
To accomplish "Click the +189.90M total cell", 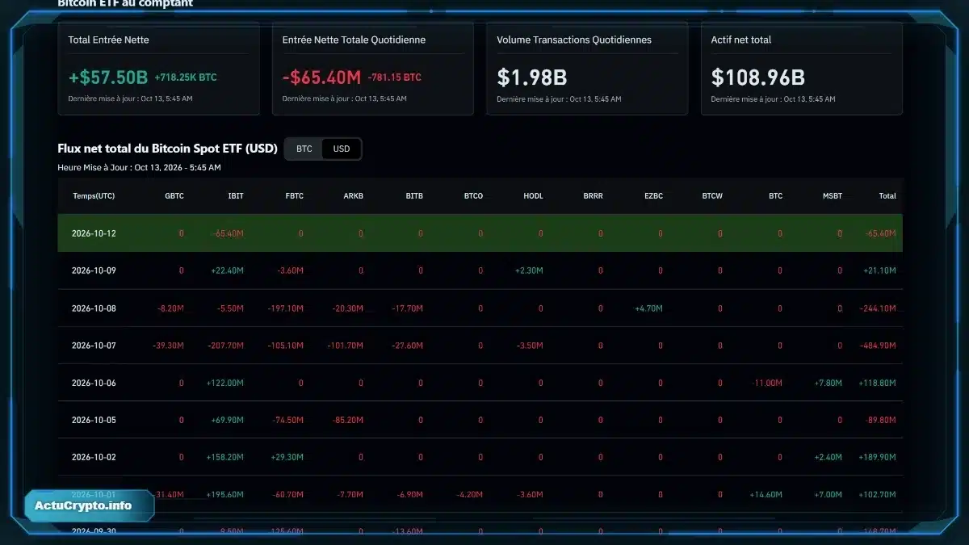I will (x=877, y=457).
